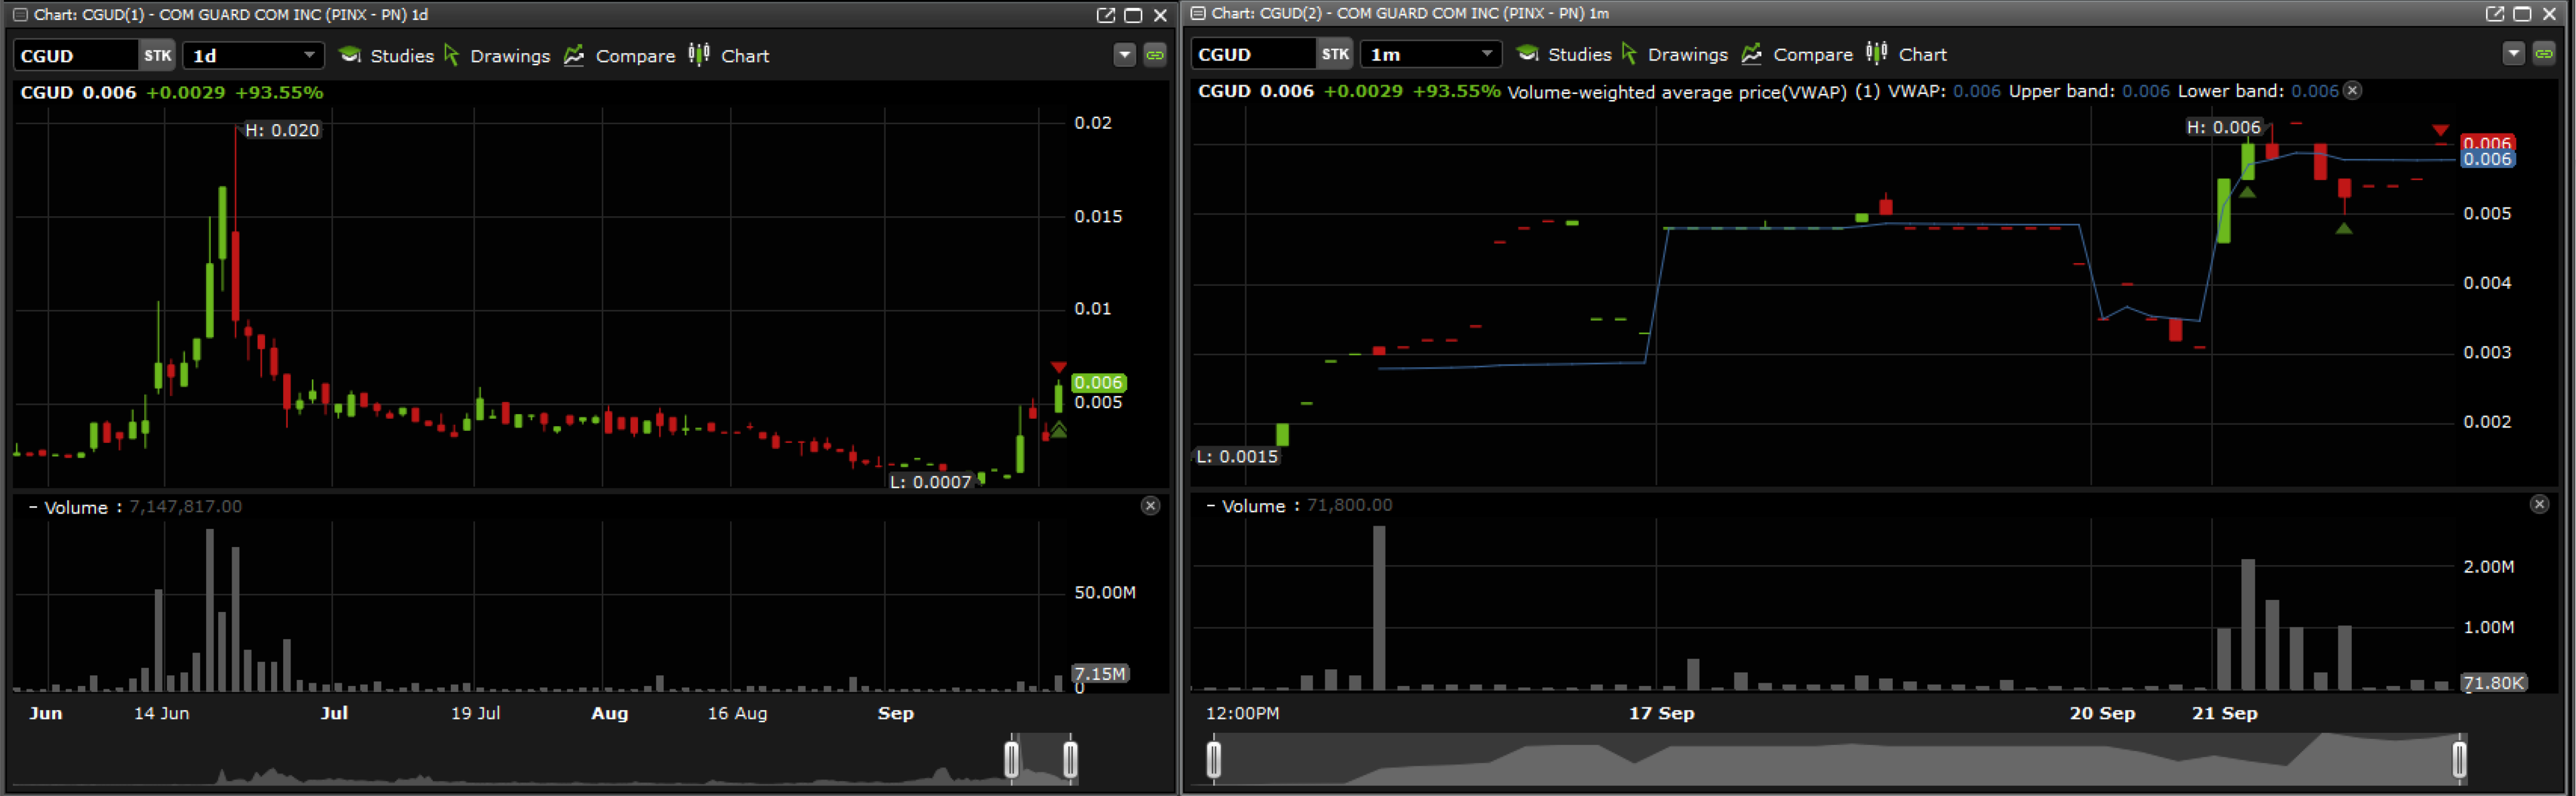The height and width of the screenshot is (796, 2576).
Task: Expand the 1m timeframe dropdown
Action: pyautogui.click(x=1487, y=54)
